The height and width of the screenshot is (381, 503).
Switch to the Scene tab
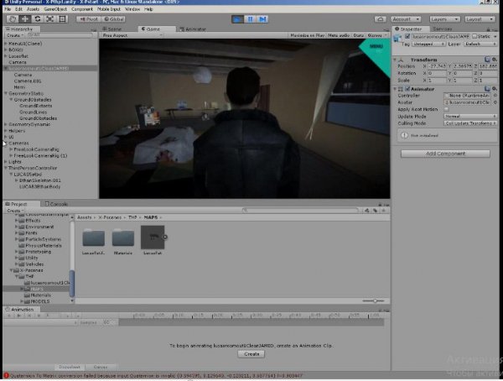pos(113,28)
